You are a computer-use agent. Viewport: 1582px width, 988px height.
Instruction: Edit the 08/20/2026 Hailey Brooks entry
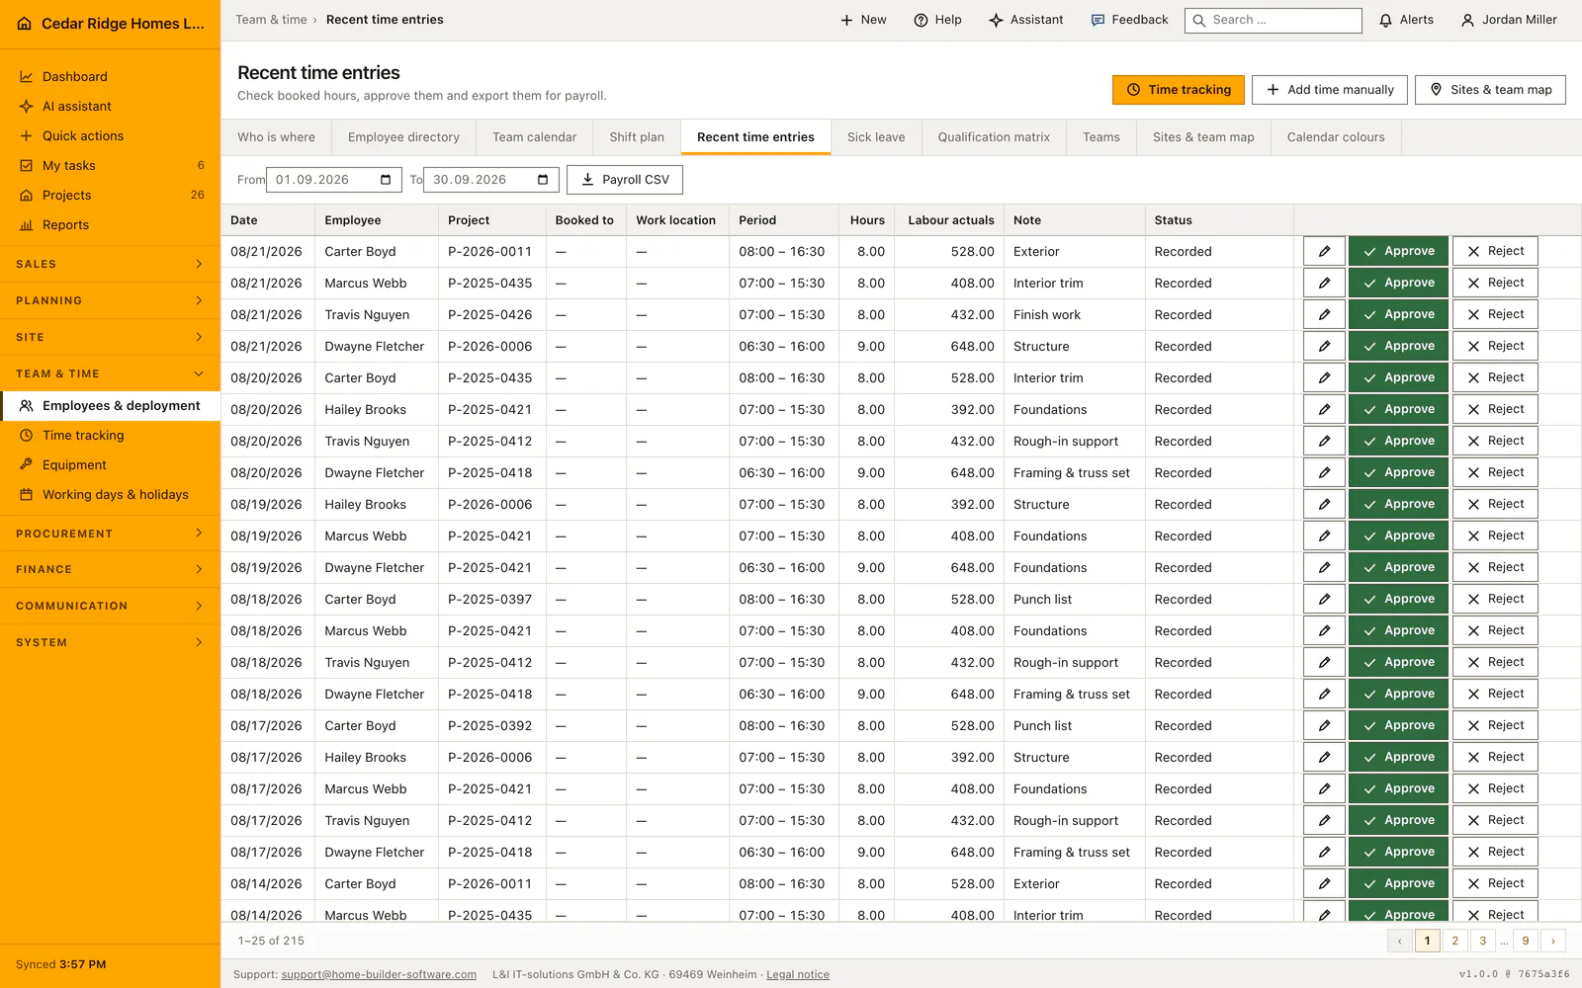[x=1324, y=409]
